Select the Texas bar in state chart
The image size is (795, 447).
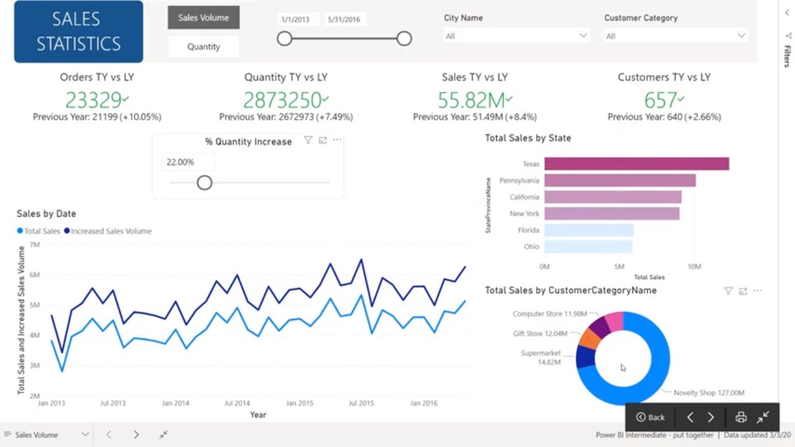[637, 164]
